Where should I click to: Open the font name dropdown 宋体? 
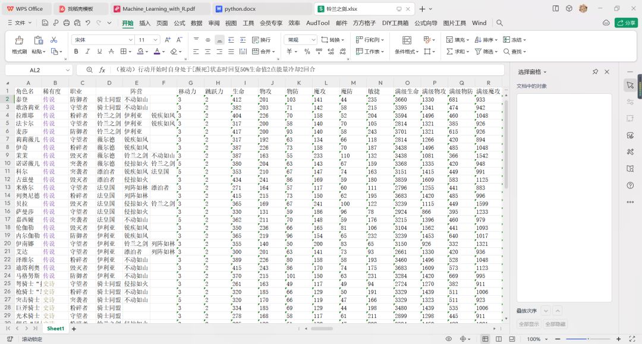point(130,40)
